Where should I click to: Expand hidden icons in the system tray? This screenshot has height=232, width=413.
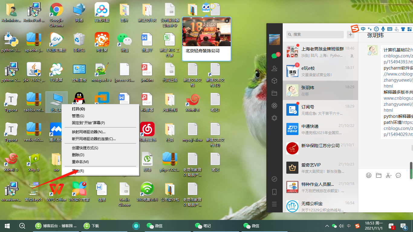(x=327, y=226)
